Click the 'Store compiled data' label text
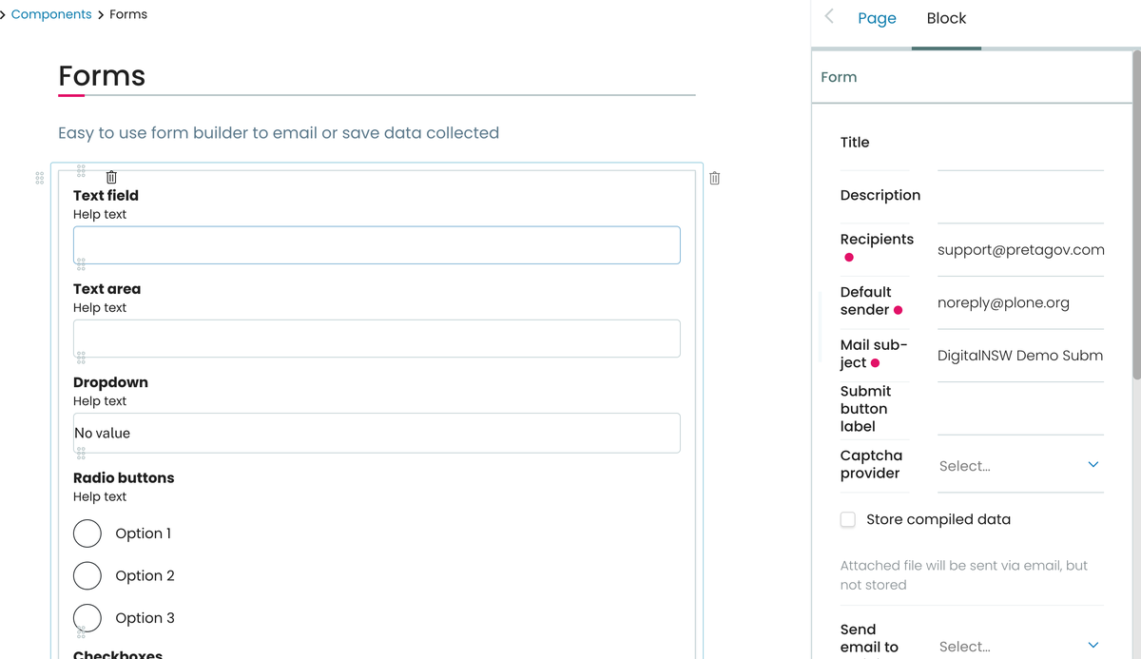This screenshot has height=659, width=1141. point(938,519)
